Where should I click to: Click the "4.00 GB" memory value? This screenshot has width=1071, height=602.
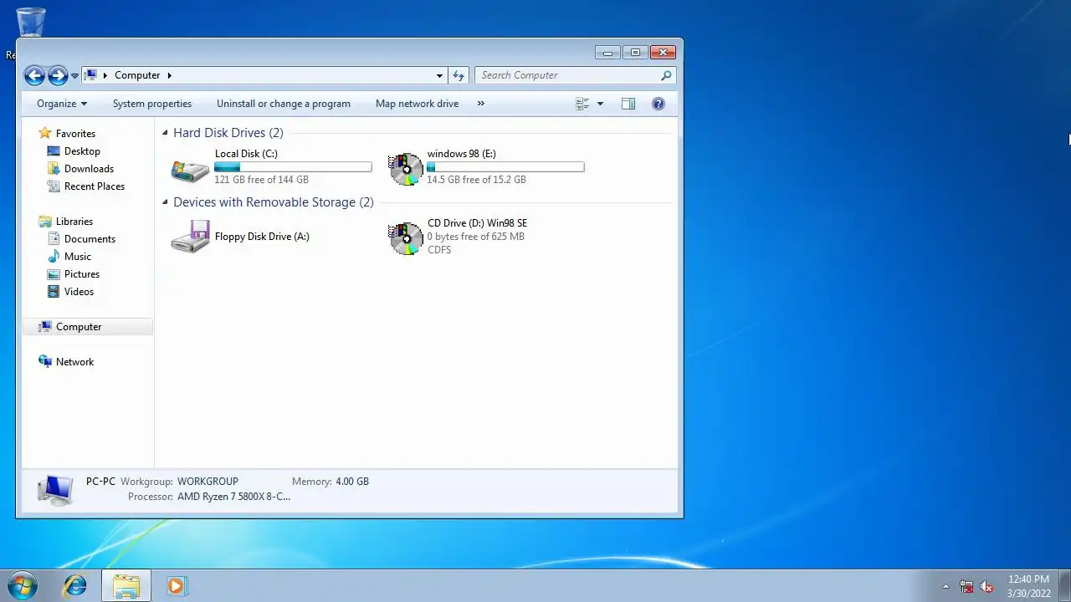[352, 482]
